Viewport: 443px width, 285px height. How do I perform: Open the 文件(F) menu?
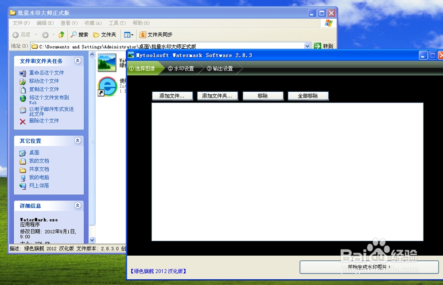(21, 23)
